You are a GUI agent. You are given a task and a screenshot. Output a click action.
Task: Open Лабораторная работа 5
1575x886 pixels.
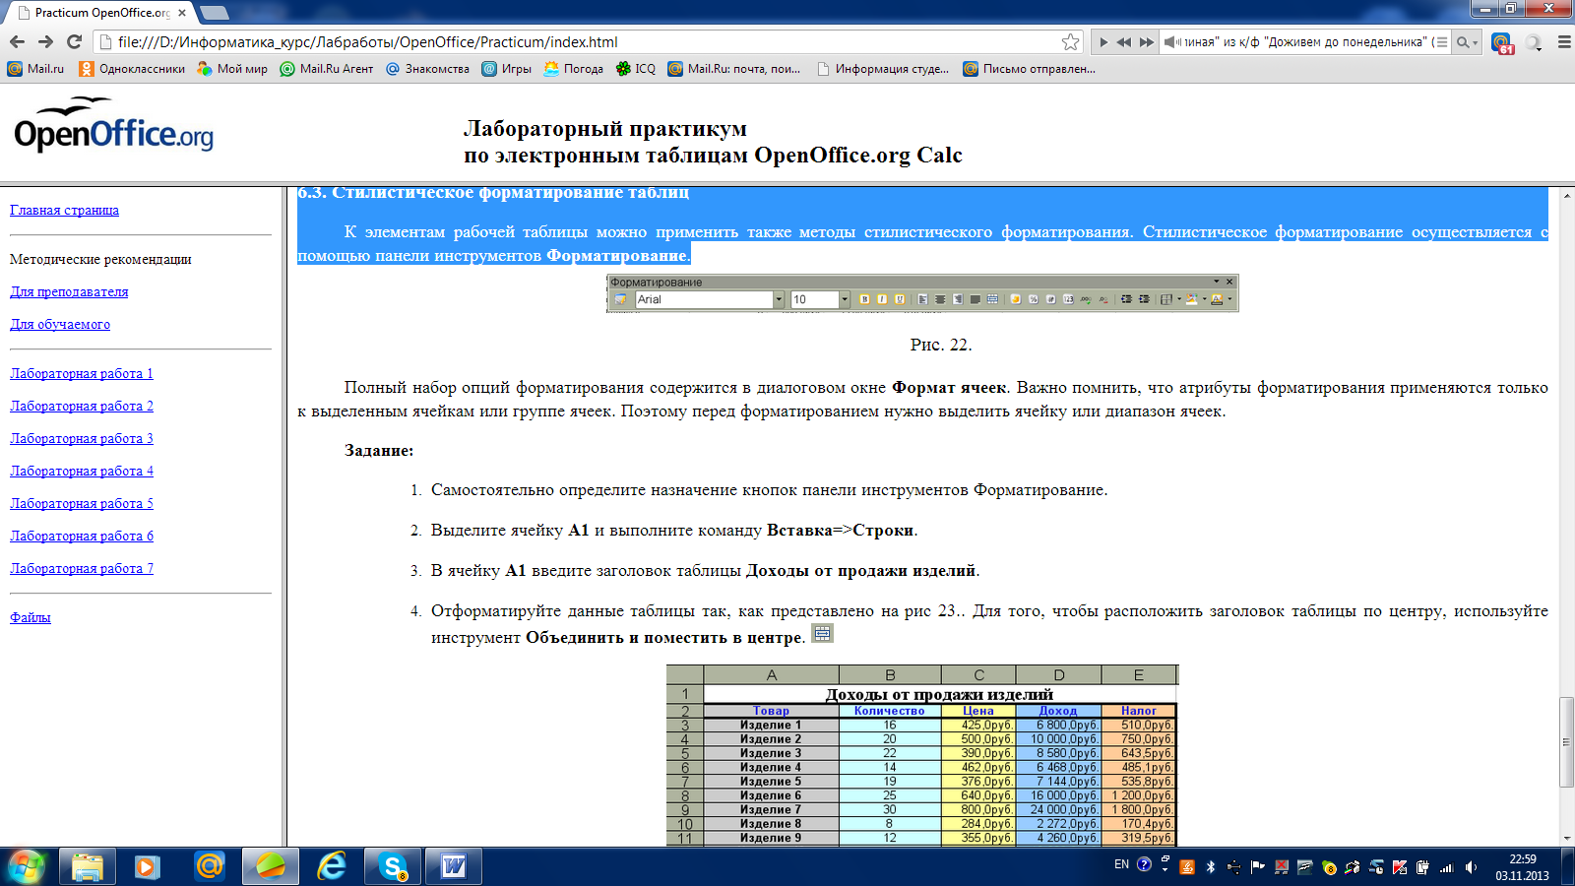(x=82, y=503)
